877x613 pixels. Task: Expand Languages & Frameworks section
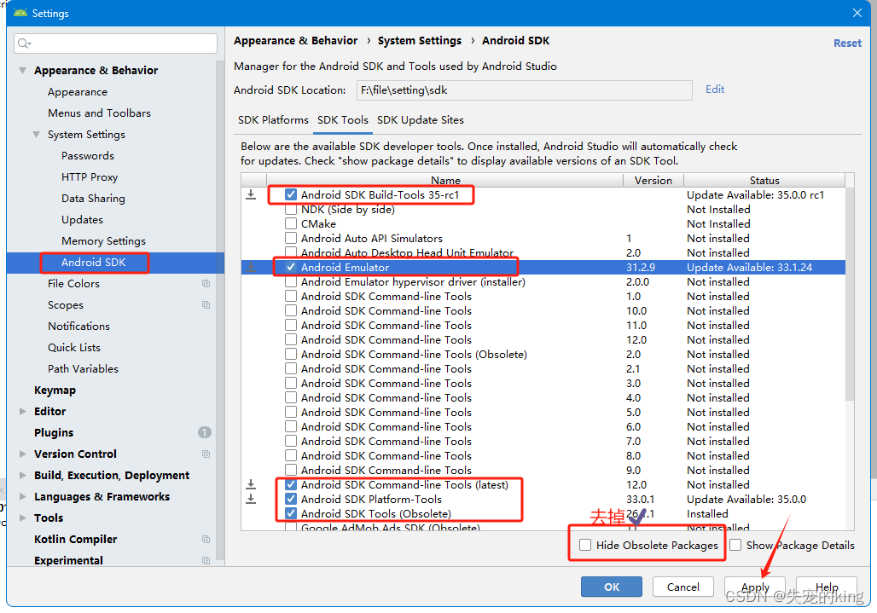click(x=22, y=496)
